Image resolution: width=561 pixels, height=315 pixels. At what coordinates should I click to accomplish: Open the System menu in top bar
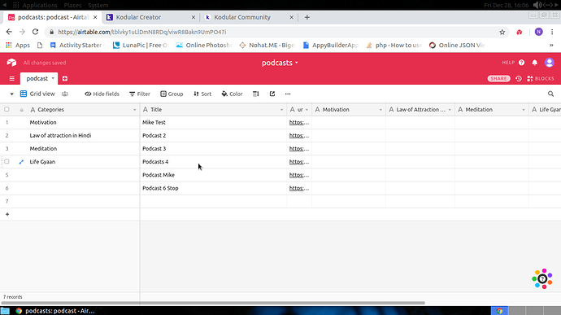pos(98,5)
